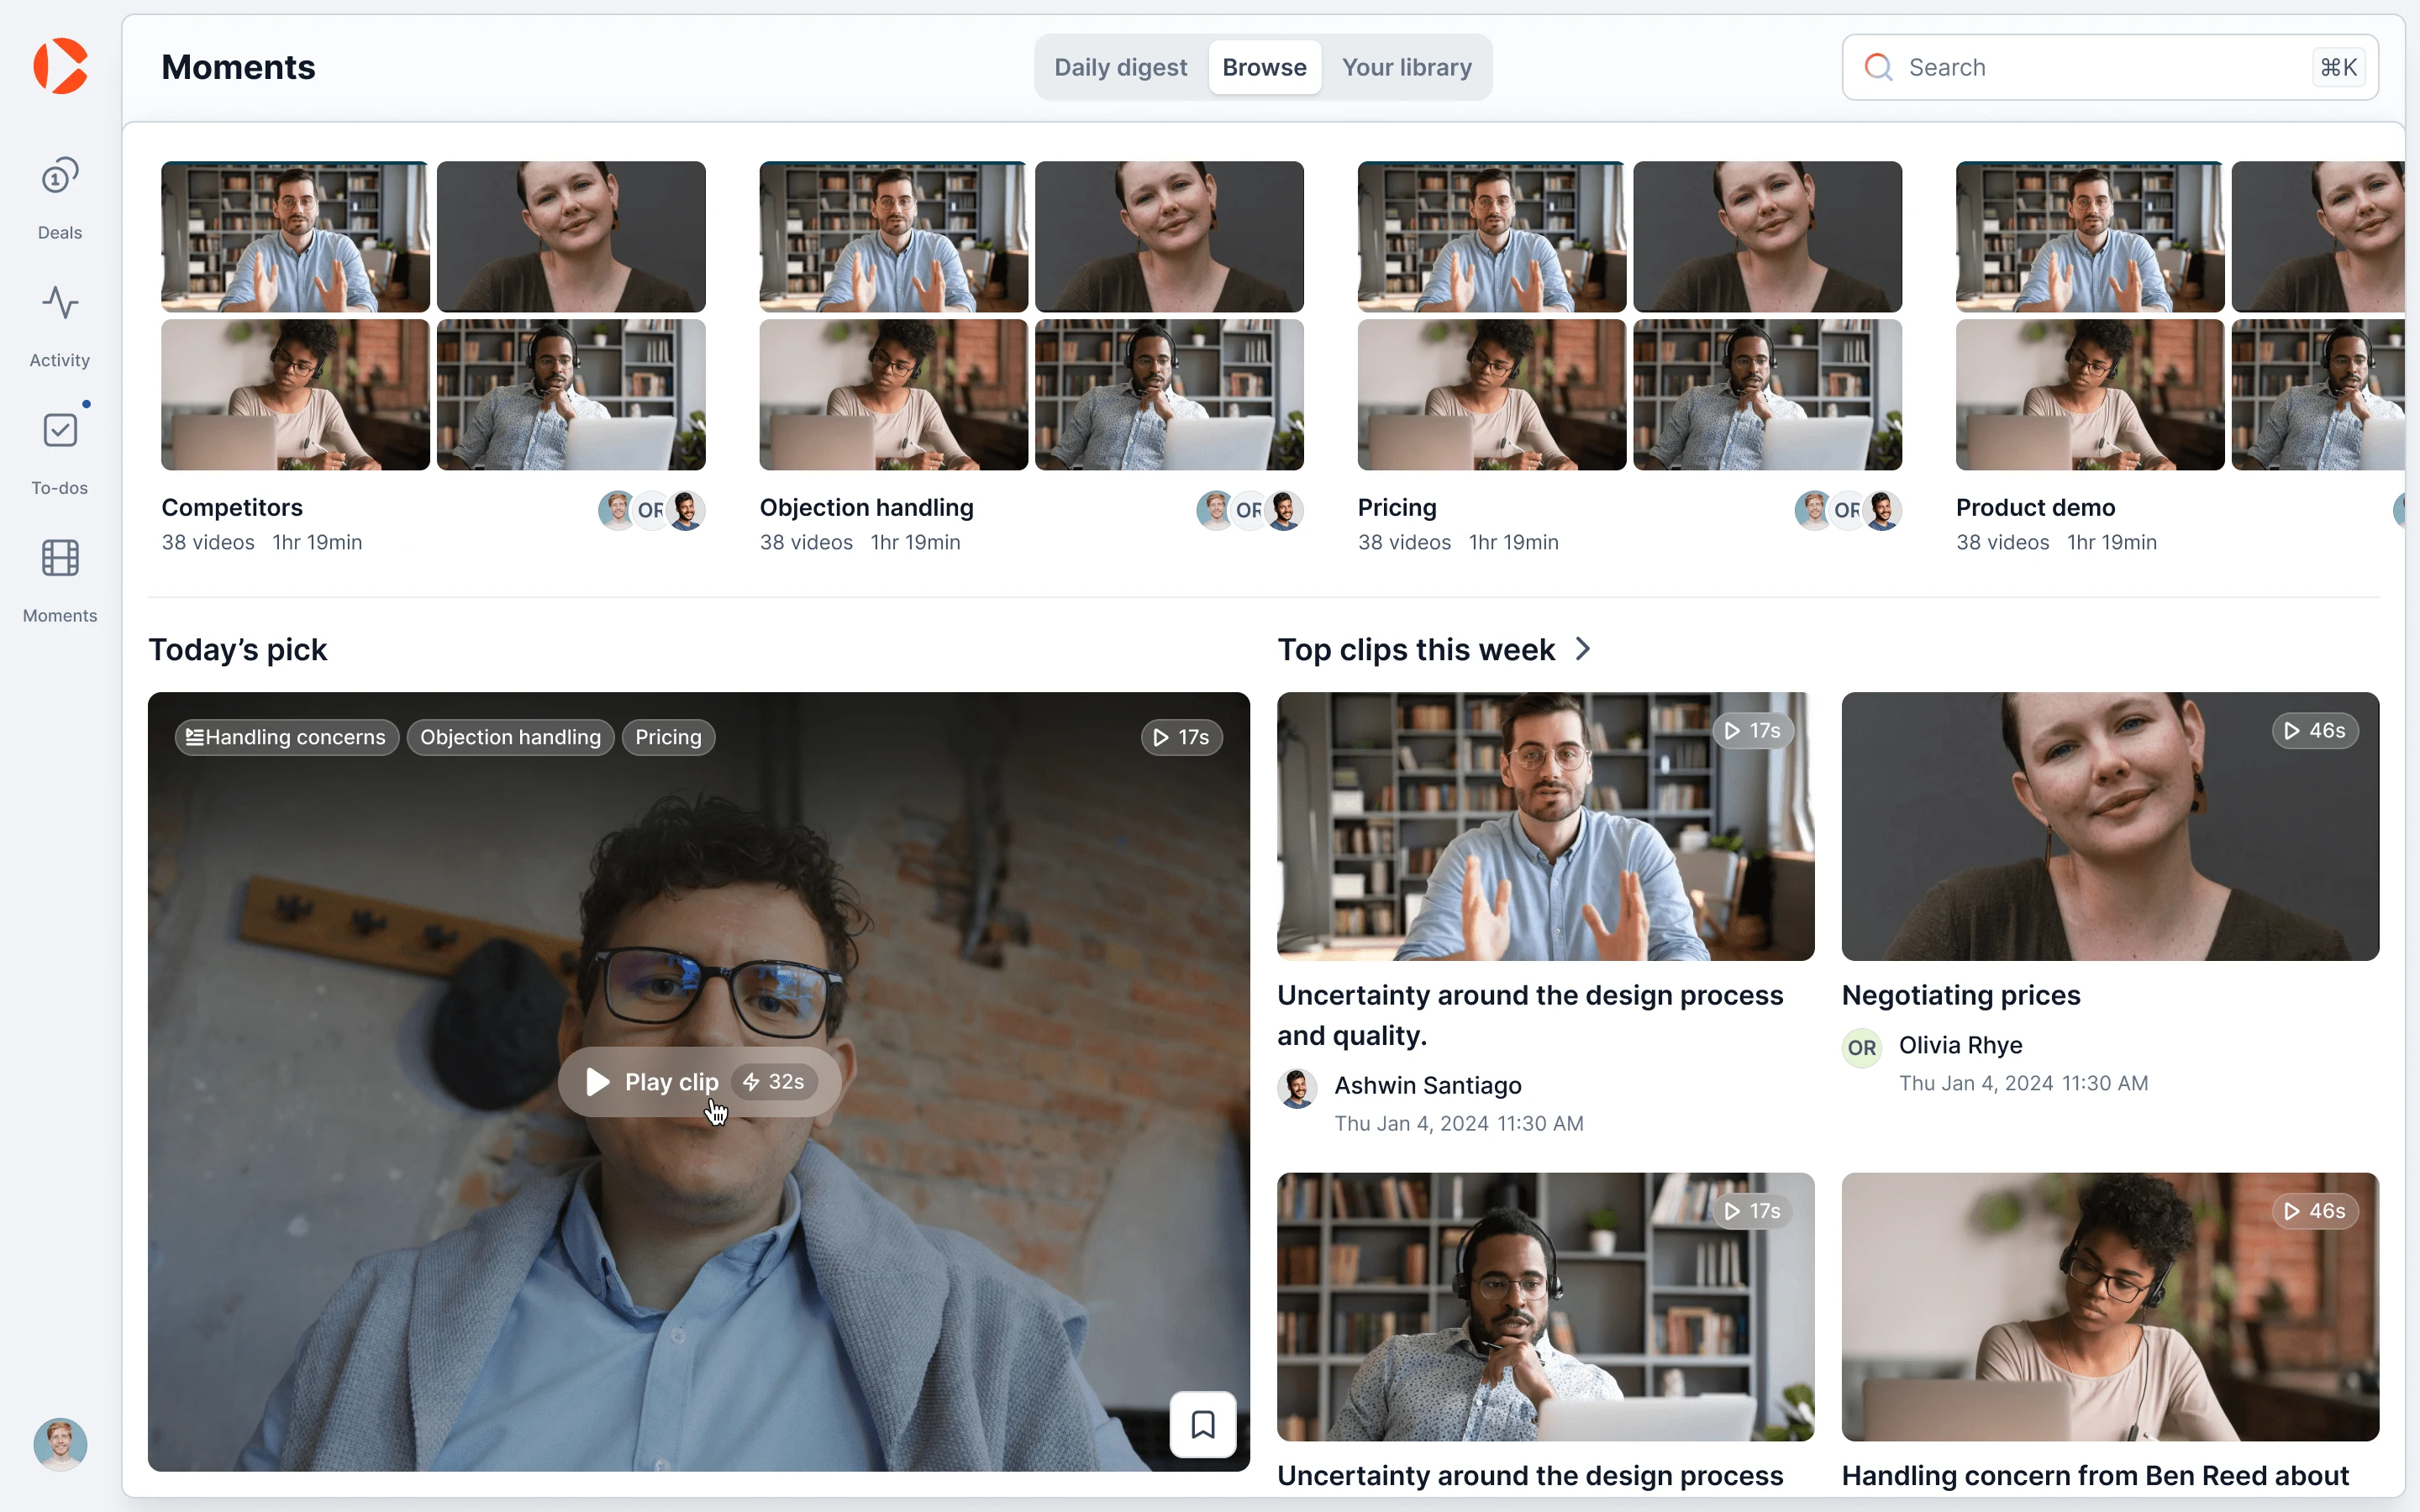Bookmark today's pick clip

pos(1203,1424)
